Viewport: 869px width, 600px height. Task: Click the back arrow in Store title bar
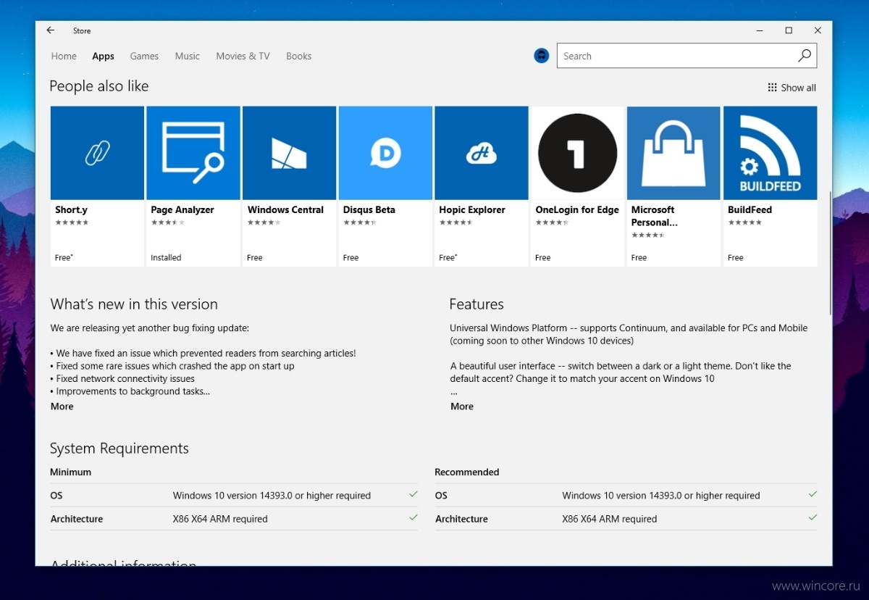click(x=50, y=30)
